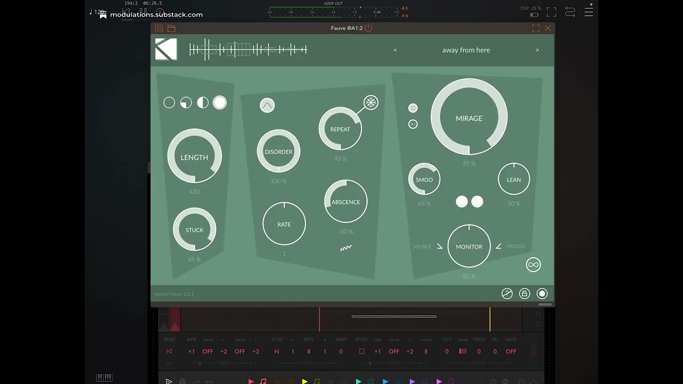Click the MIRAGE value 90 %

(469, 164)
